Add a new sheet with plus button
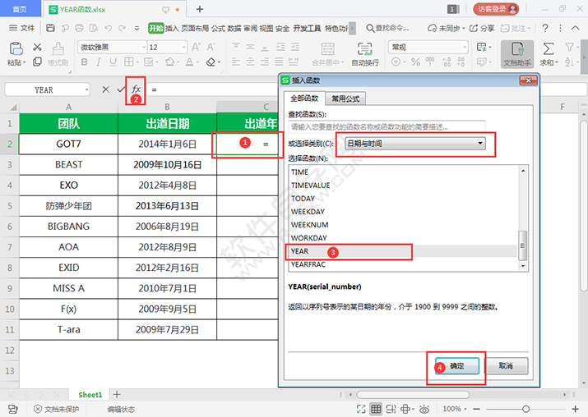Screen dimensions: 588x417 [117, 394]
